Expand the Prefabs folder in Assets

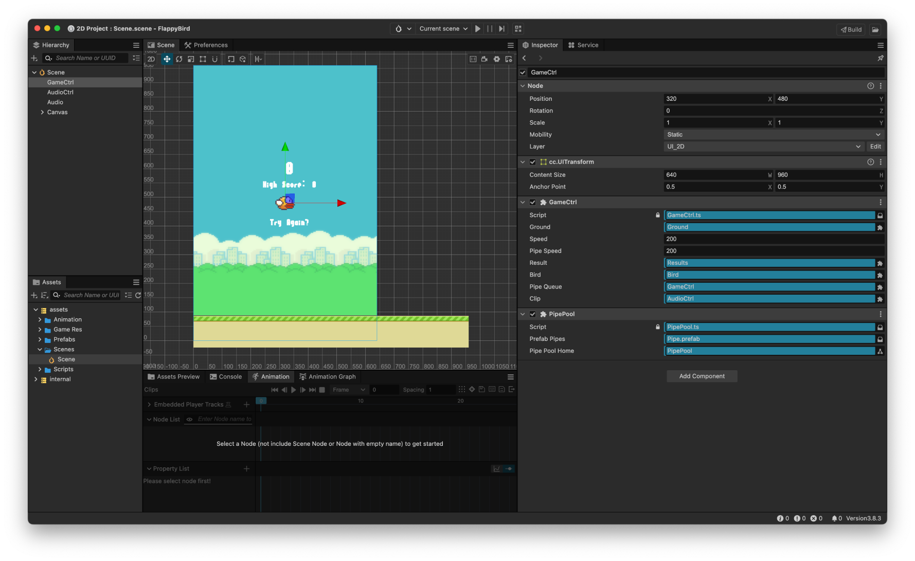[40, 339]
